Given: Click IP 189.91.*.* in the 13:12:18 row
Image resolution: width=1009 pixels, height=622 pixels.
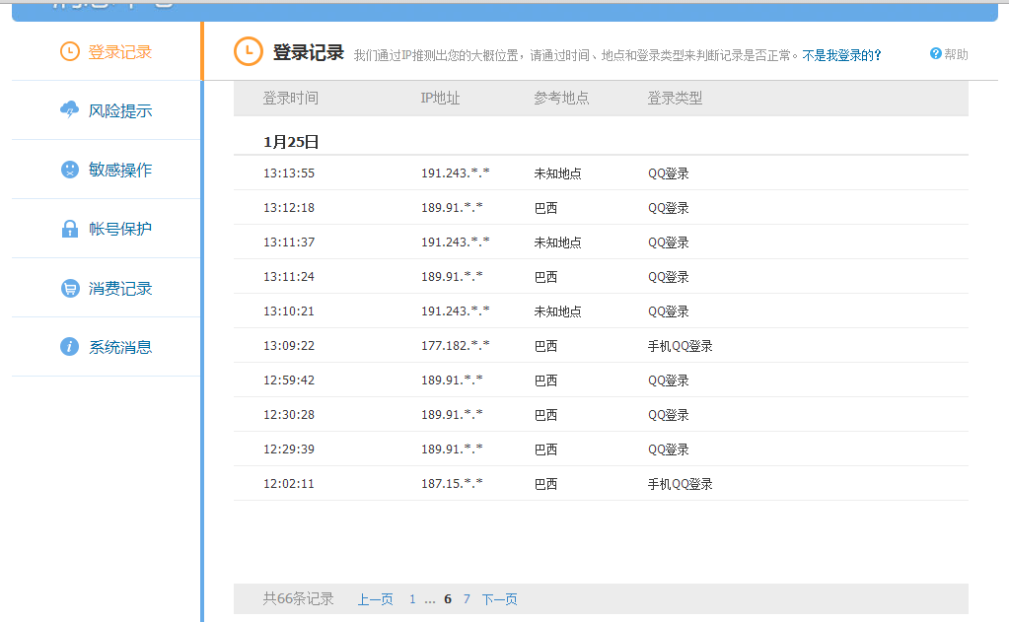Looking at the screenshot, I should [x=452, y=208].
